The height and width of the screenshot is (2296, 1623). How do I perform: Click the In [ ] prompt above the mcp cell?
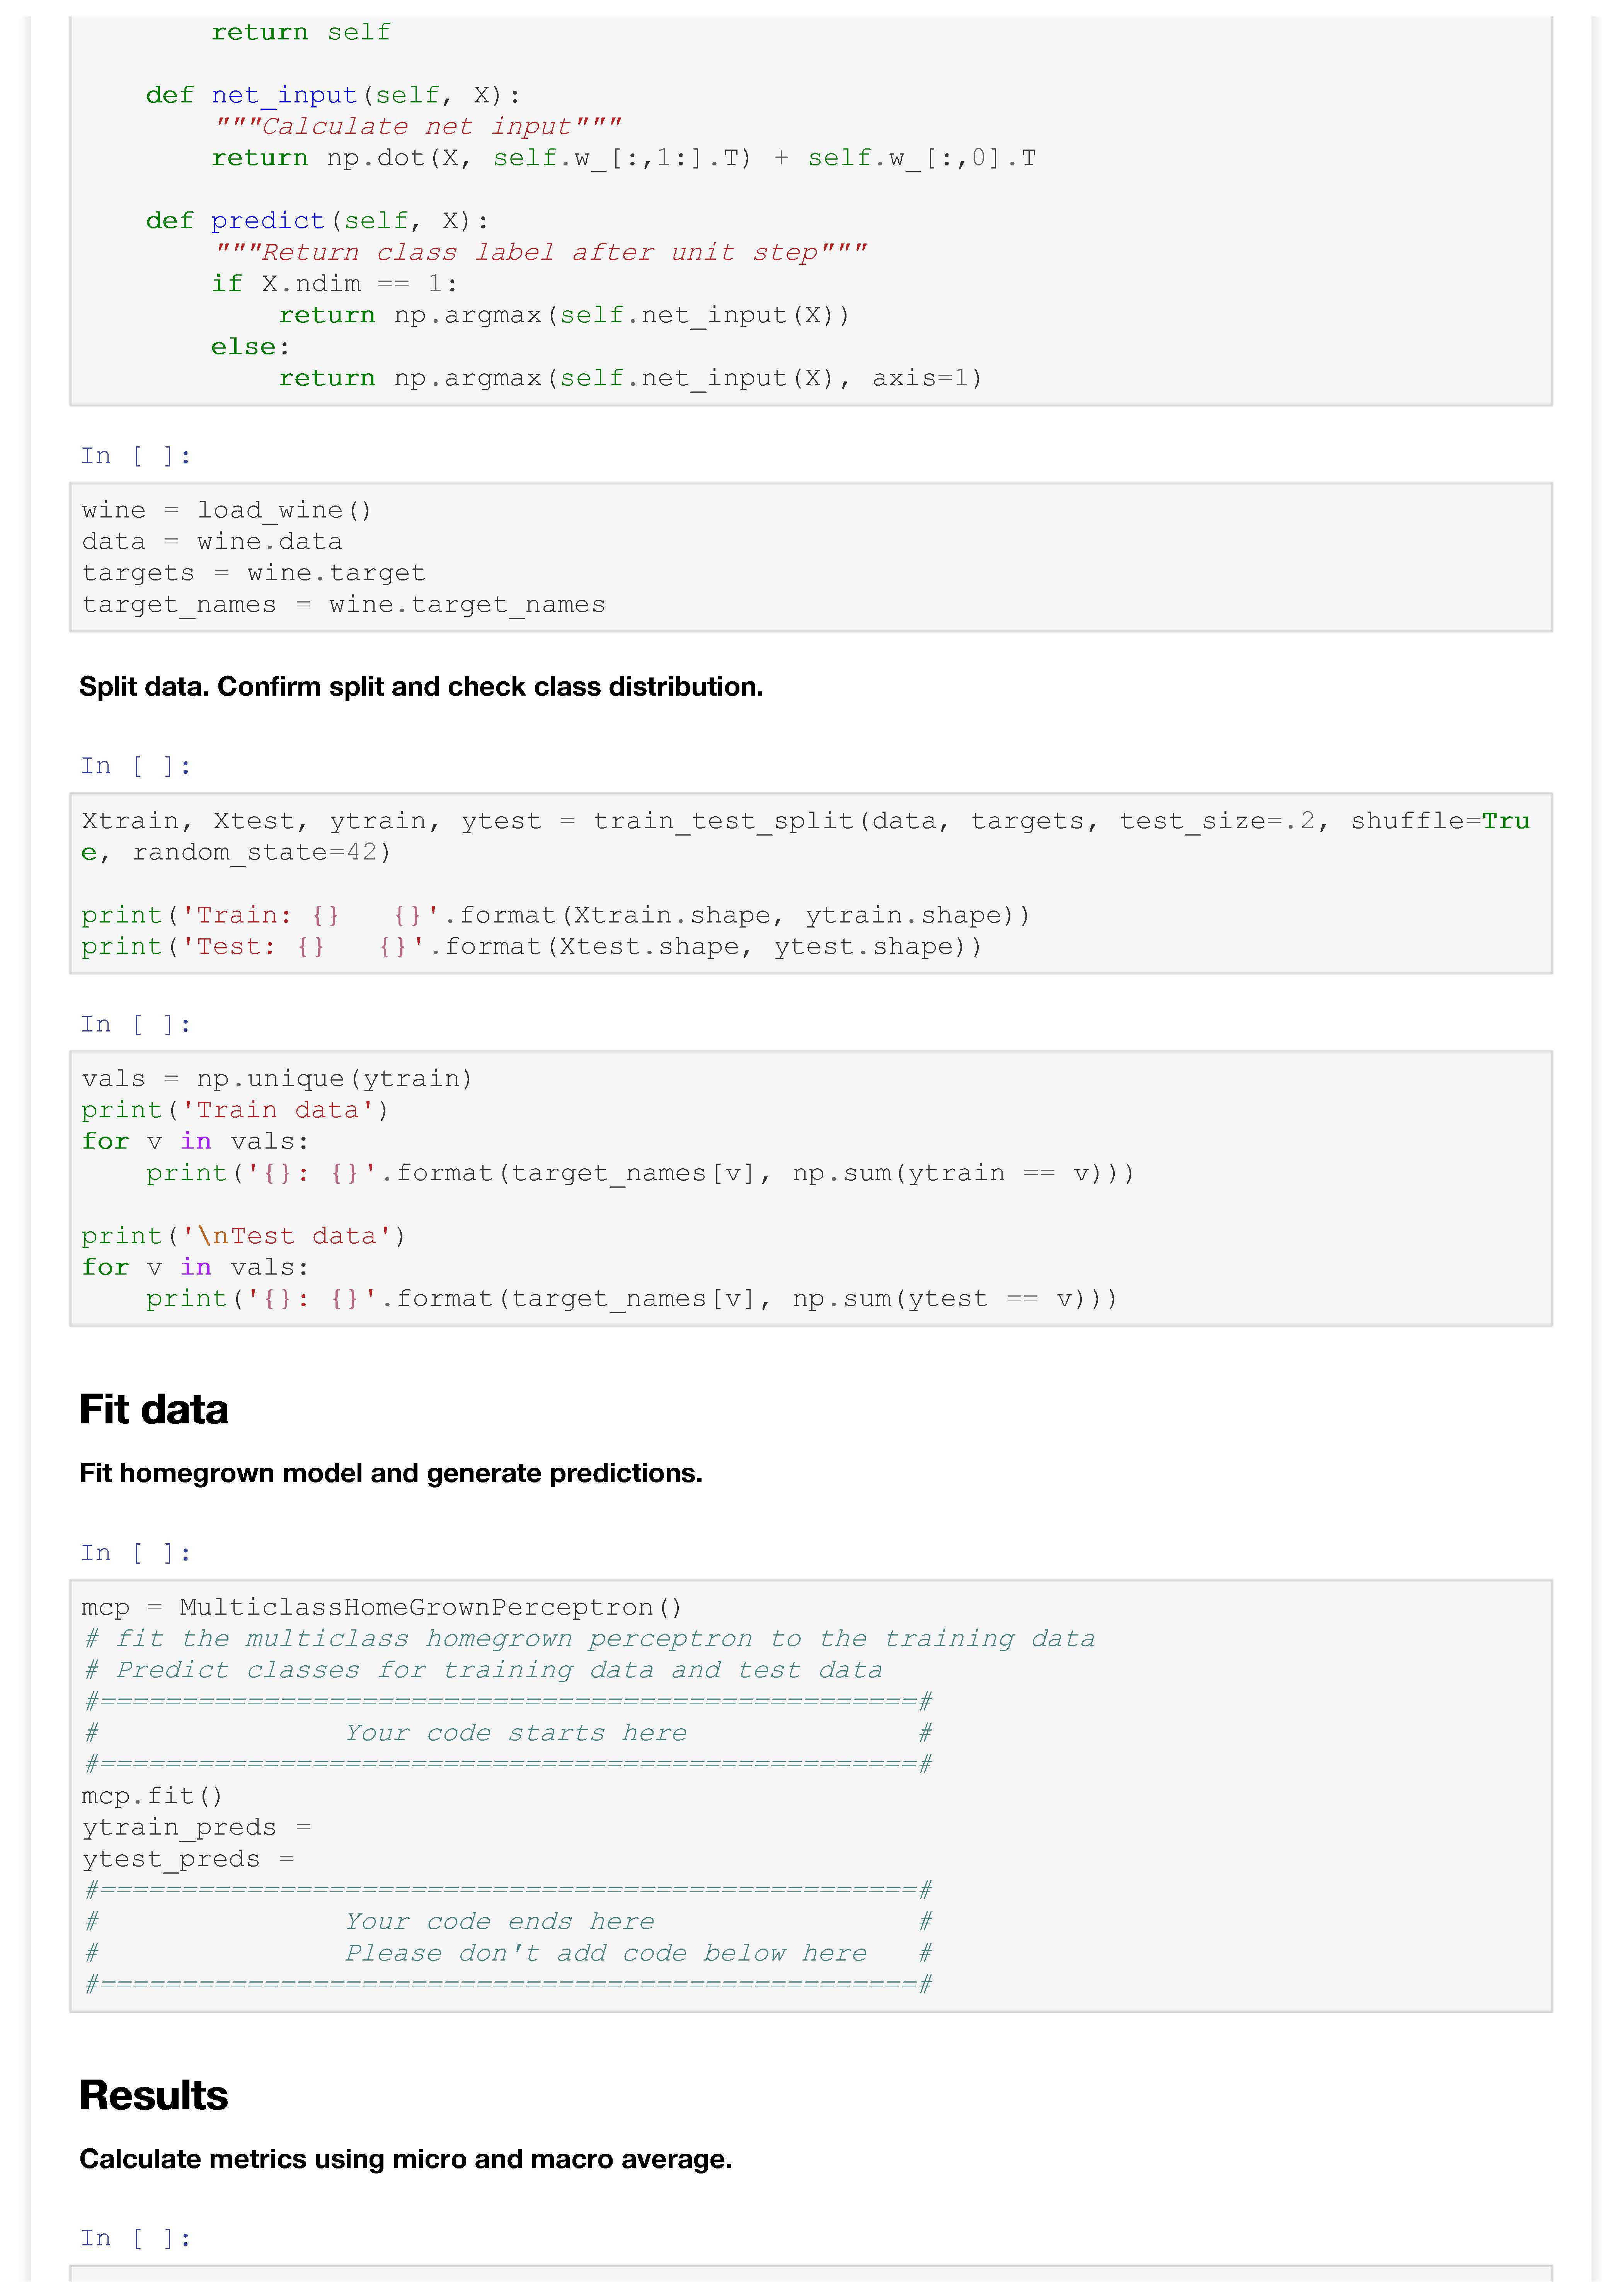(136, 1553)
